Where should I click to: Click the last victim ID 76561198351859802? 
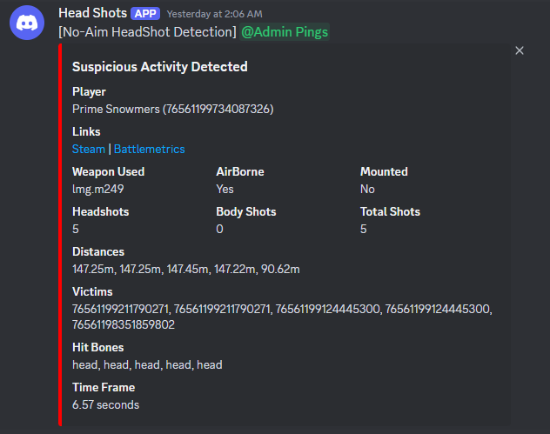124,324
